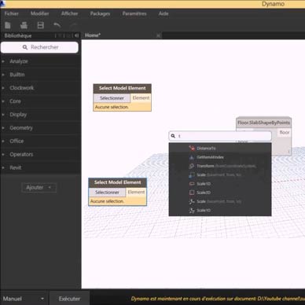305x305 pixels.
Task: Open the Manuel run mode dropdown
Action: coord(24,299)
